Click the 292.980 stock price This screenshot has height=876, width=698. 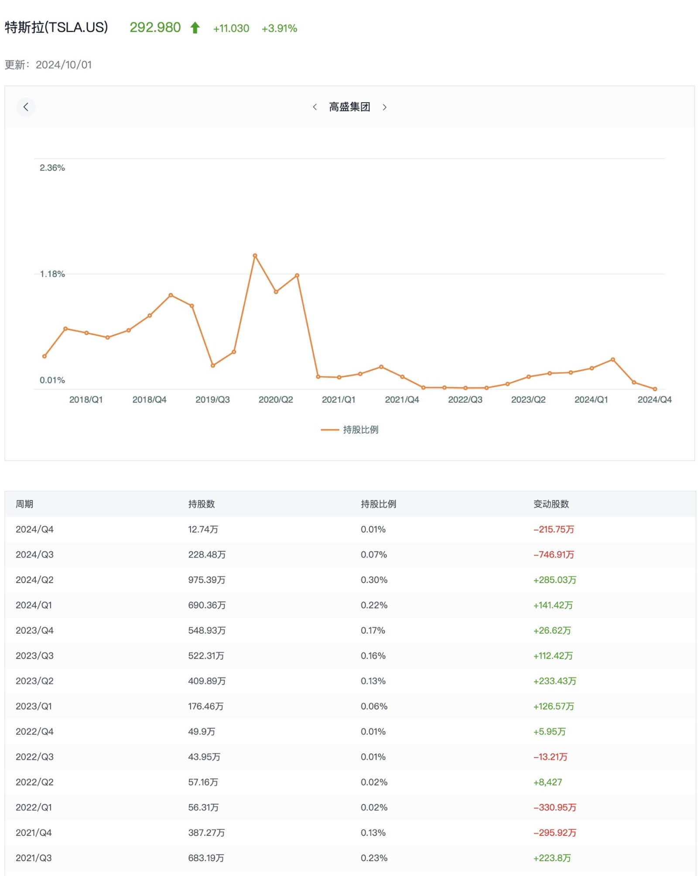[155, 28]
